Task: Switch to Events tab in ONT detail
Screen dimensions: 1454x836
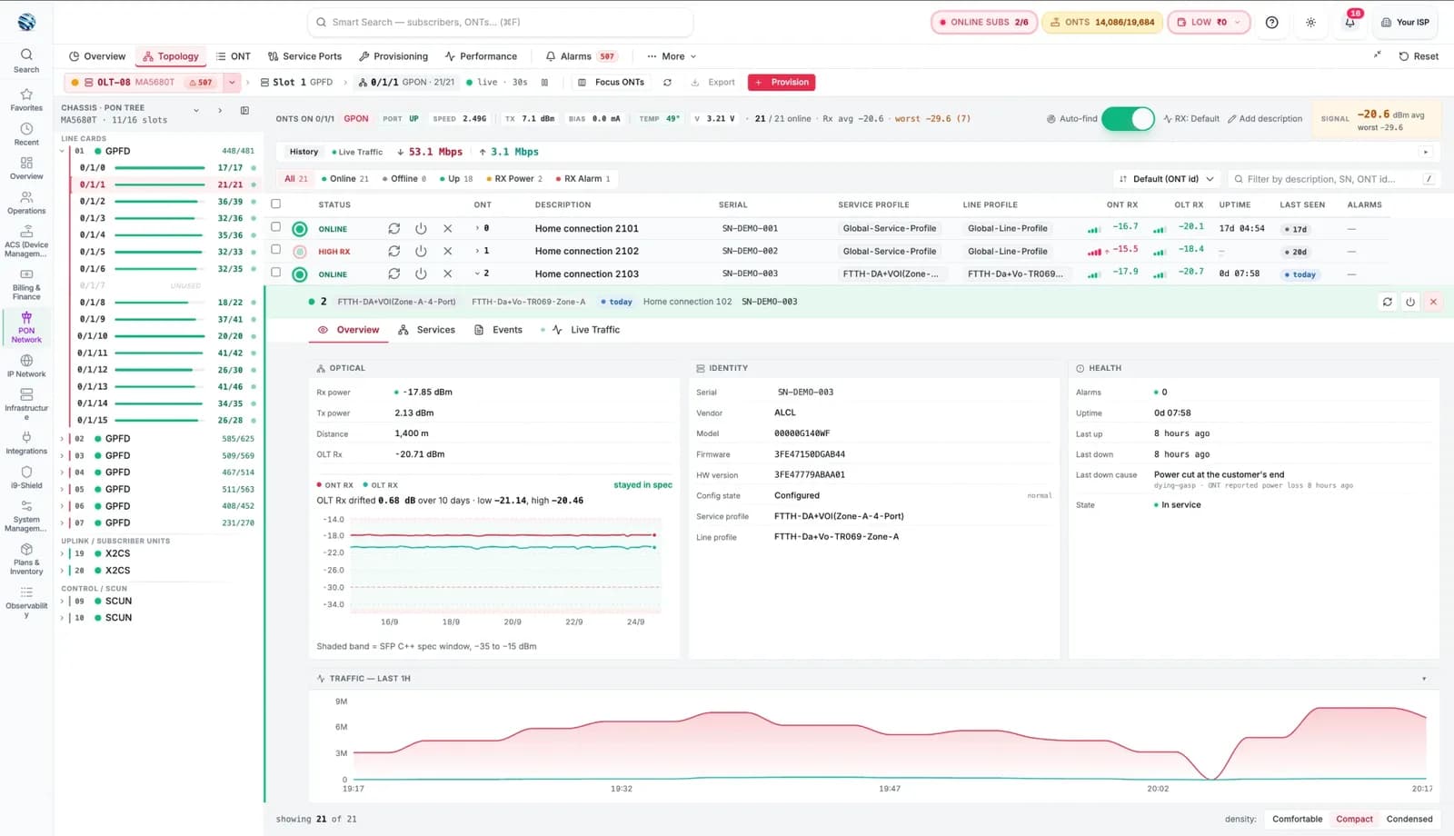Action: 499,330
